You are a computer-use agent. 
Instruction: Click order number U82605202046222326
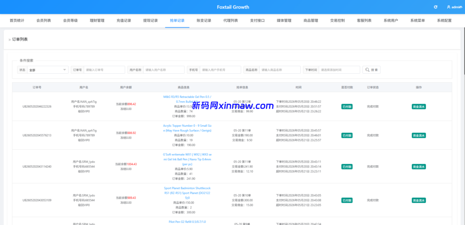[x=37, y=106]
